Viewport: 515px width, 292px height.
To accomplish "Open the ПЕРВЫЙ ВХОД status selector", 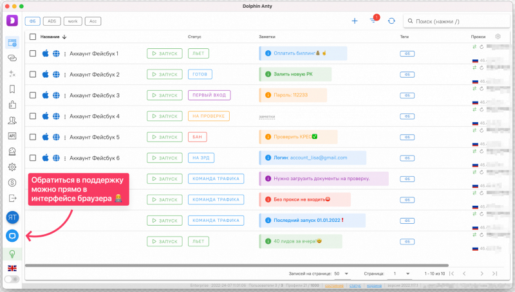I will [x=209, y=95].
